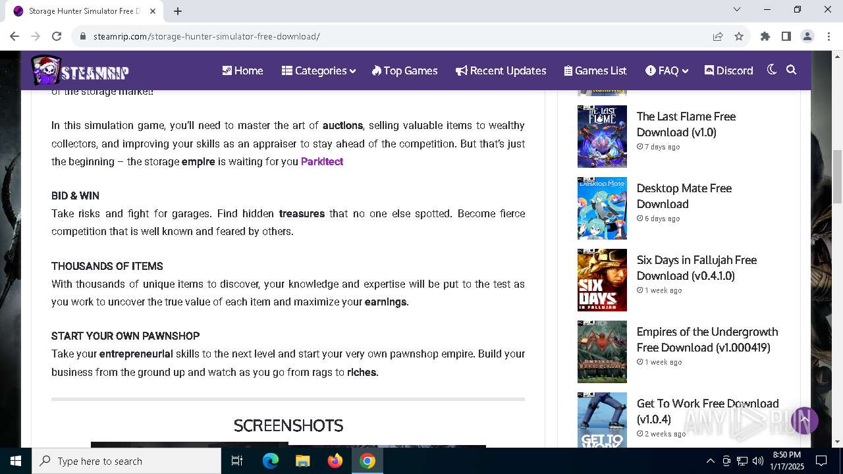Click the scroll-to-top arrow button
The width and height of the screenshot is (843, 474).
(x=804, y=420)
